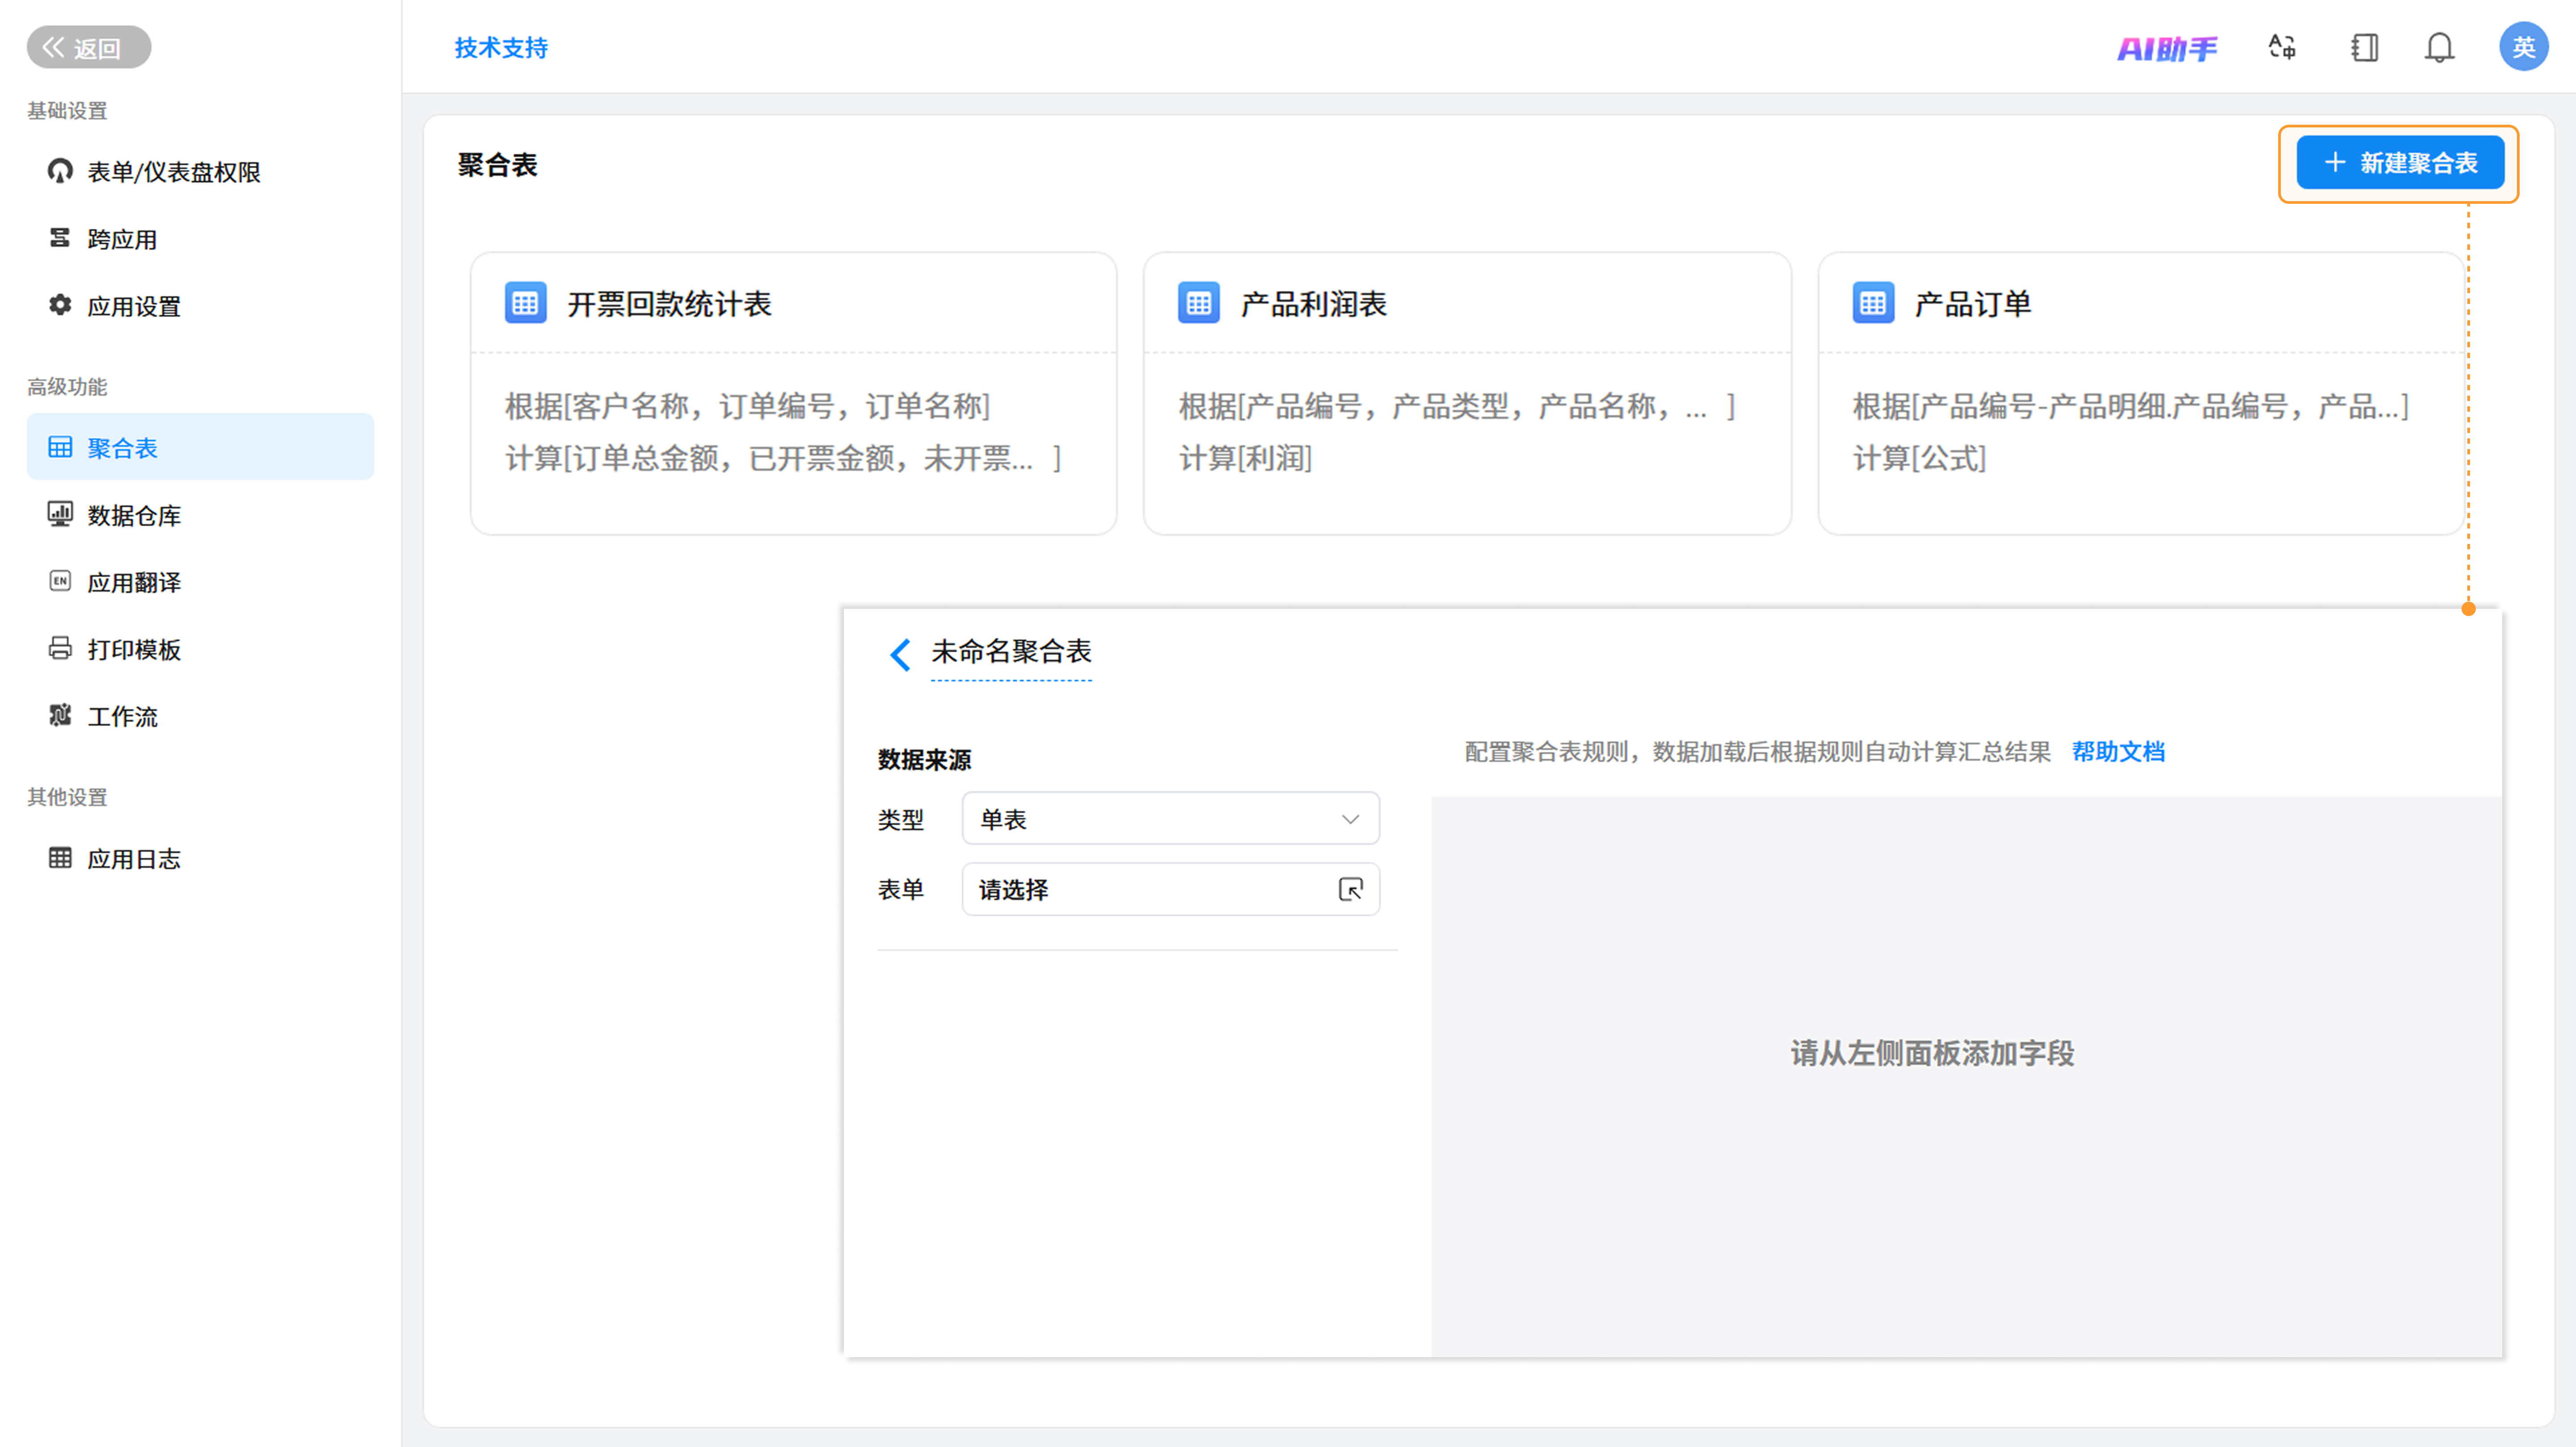Viewport: 2576px width, 1447px height.
Task: Click 计算[利润] text in 产品利润表 card
Action: (x=1246, y=459)
